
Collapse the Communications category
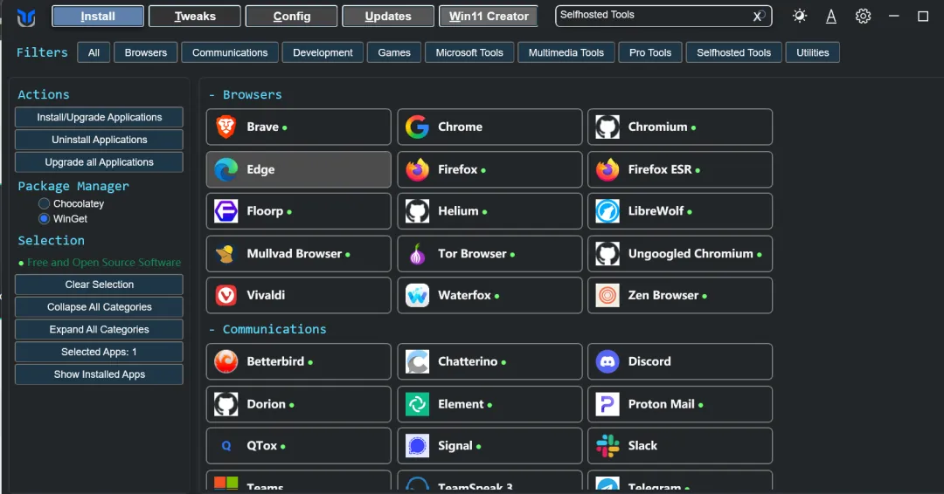point(267,329)
